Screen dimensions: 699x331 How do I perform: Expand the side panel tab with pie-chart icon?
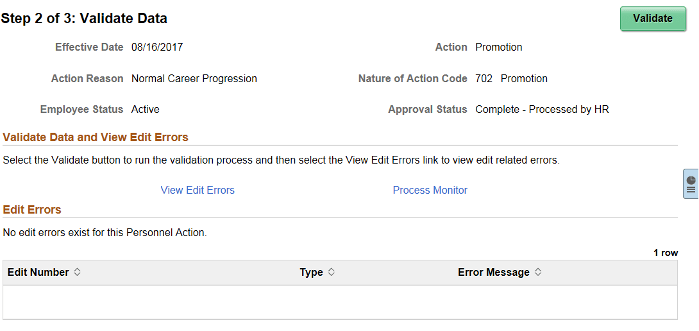[x=691, y=185]
